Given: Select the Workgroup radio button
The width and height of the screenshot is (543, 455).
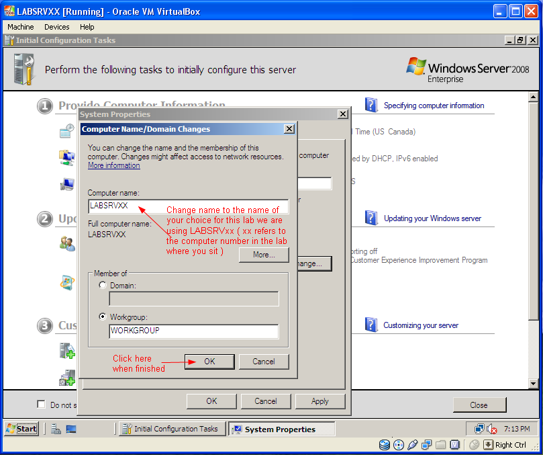Looking at the screenshot, I should (x=103, y=317).
